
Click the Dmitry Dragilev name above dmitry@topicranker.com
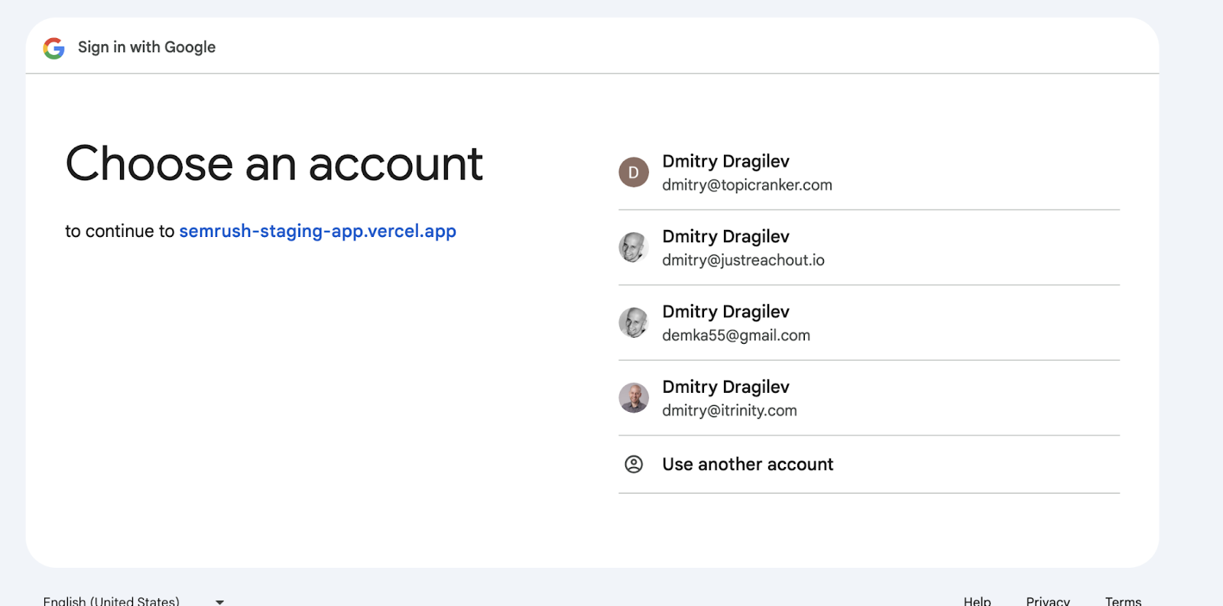(x=725, y=161)
